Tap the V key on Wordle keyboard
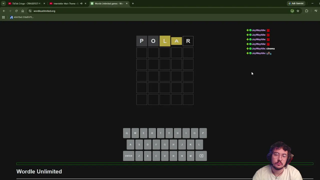320x180 pixels. point(165,156)
